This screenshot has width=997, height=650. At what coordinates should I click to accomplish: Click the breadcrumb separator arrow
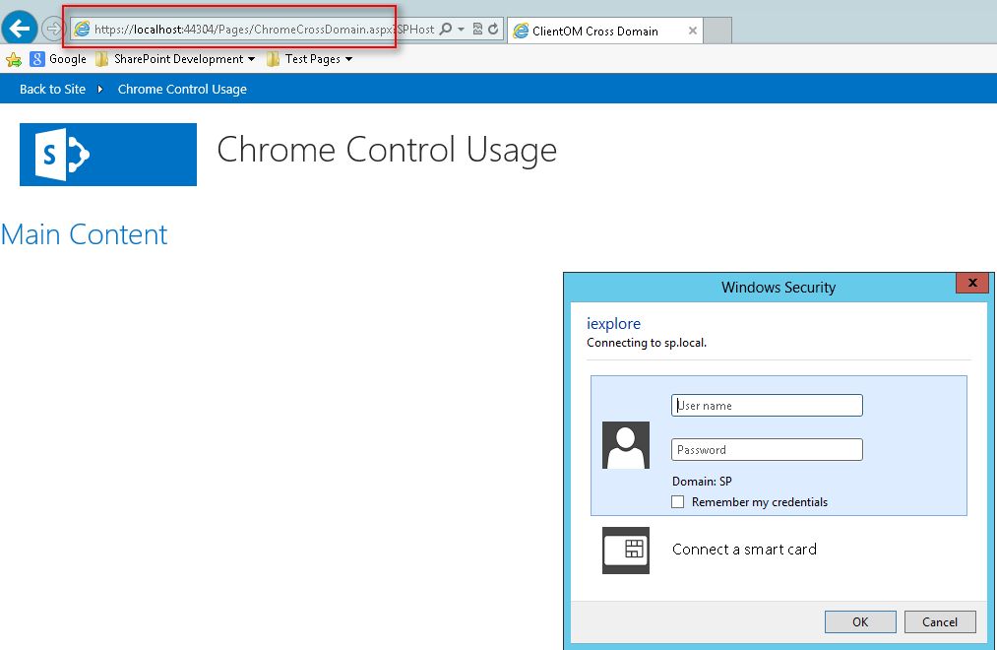coord(100,89)
